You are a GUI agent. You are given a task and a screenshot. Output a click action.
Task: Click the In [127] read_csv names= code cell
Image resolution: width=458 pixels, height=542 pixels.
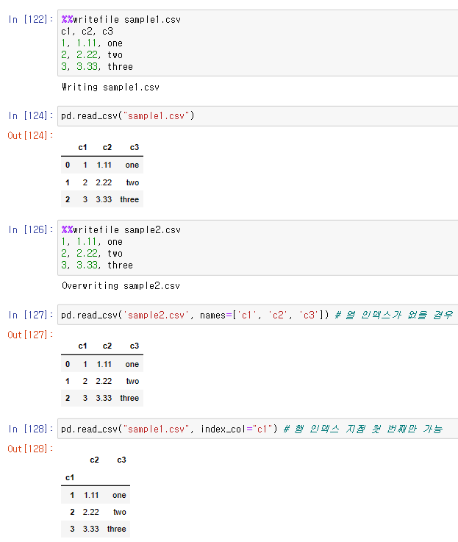click(257, 315)
